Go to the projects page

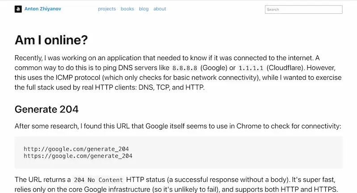coord(107,9)
